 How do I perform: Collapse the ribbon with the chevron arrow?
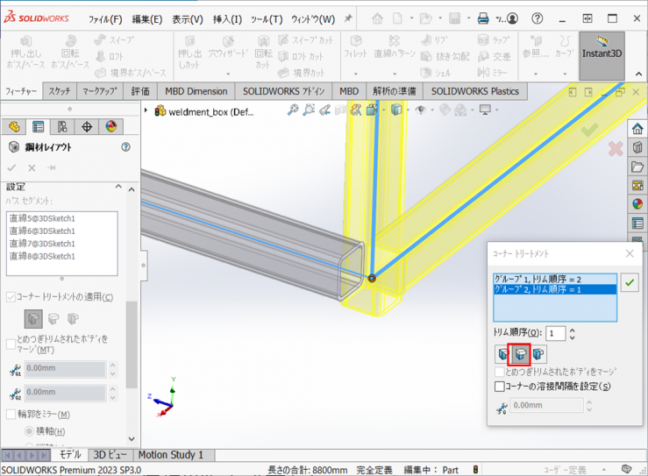(639, 75)
